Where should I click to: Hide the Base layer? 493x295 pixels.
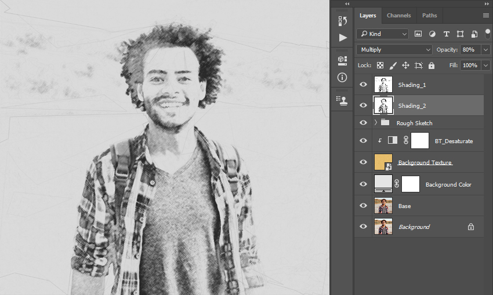click(363, 206)
